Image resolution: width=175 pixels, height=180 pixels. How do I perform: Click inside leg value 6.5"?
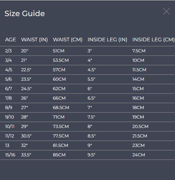pos(92,98)
